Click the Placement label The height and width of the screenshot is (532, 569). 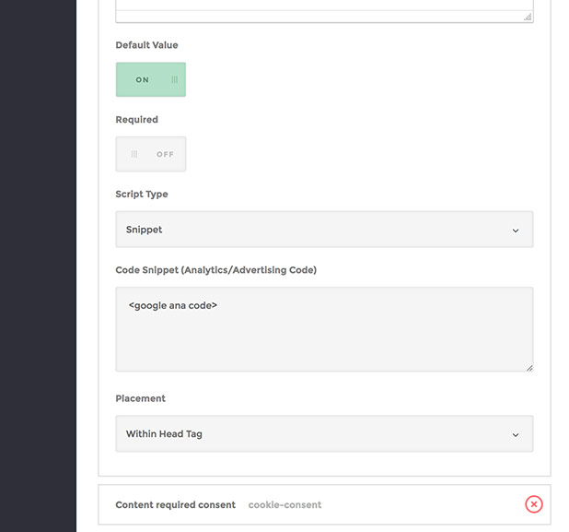(x=141, y=398)
